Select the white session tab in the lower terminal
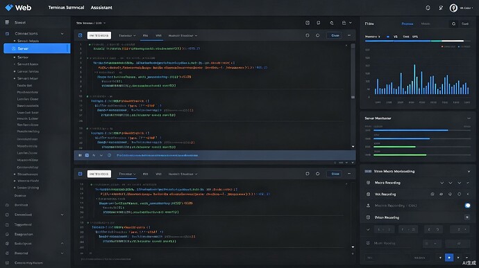Screen dimensions: 479x268 coord(99,174)
